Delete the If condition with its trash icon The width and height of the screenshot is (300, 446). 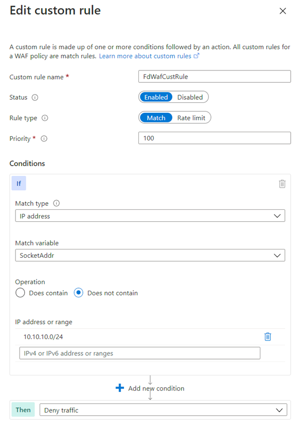282,184
